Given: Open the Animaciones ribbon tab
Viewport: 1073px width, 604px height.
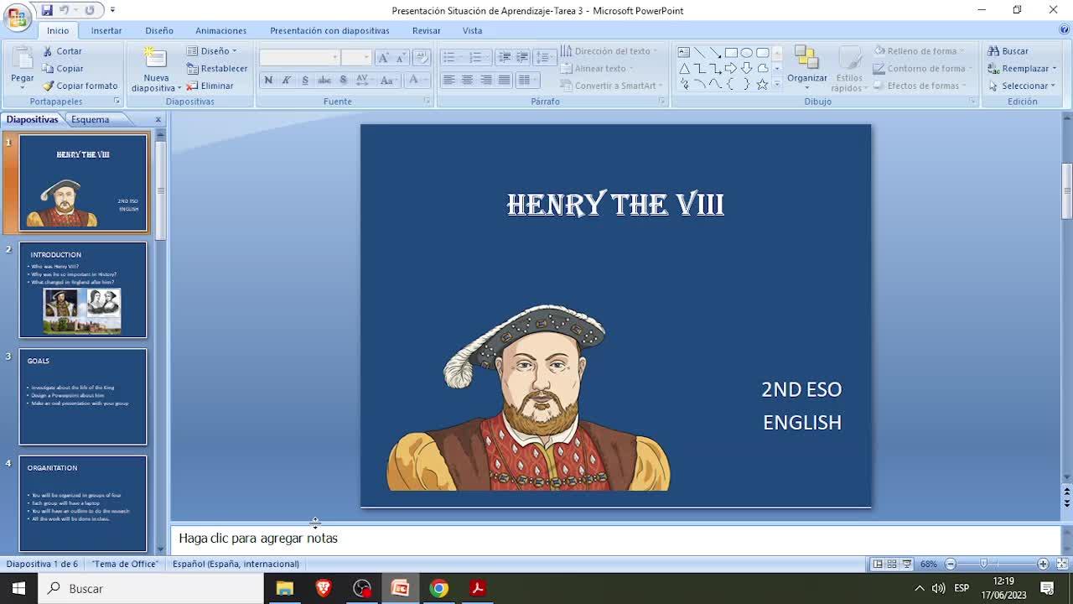Looking at the screenshot, I should 220,30.
